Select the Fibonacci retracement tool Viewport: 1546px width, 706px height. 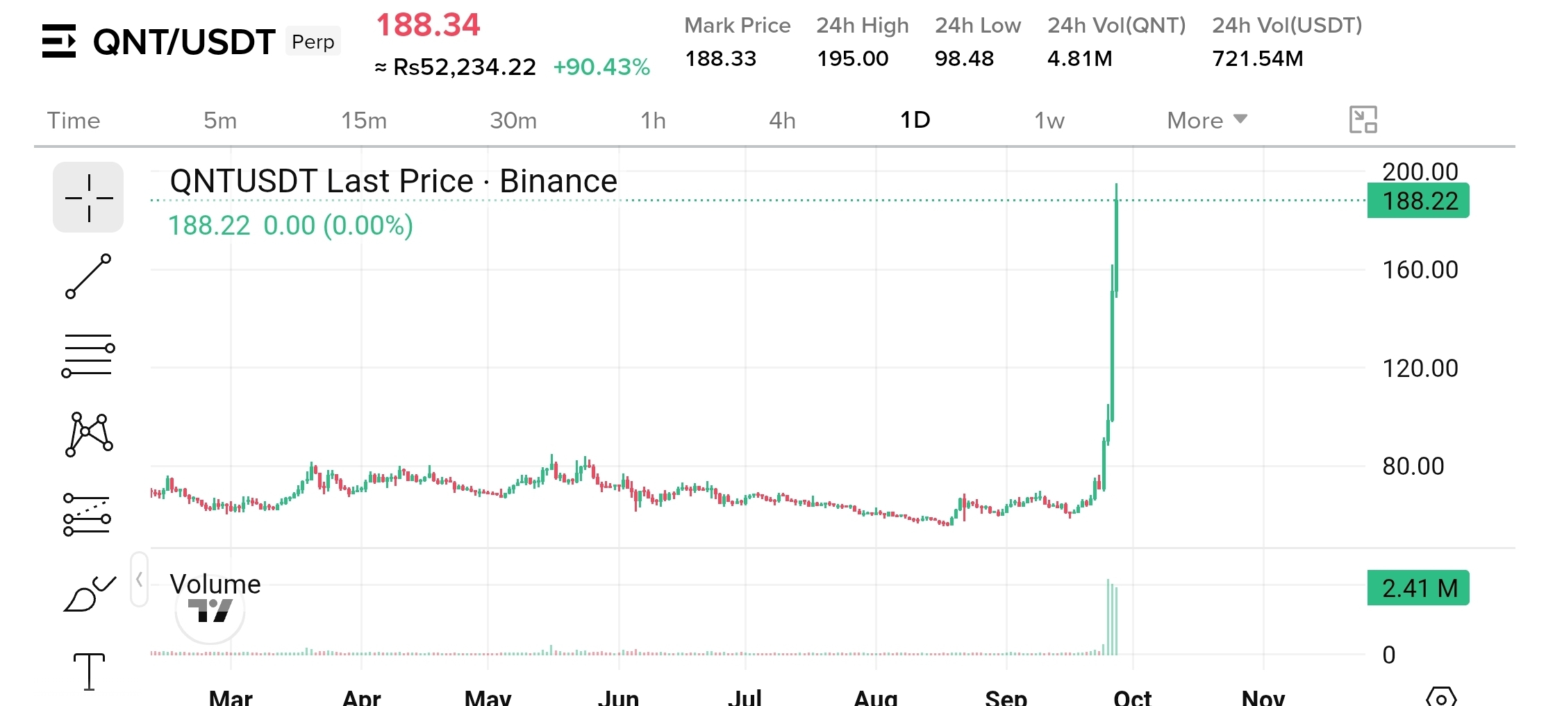click(x=87, y=514)
